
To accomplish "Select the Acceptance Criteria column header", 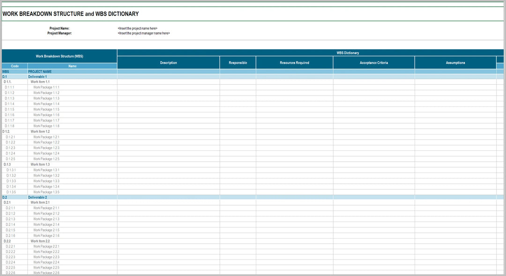I will (x=373, y=63).
